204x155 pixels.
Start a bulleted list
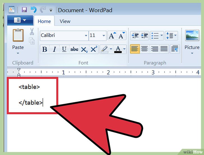[155, 35]
